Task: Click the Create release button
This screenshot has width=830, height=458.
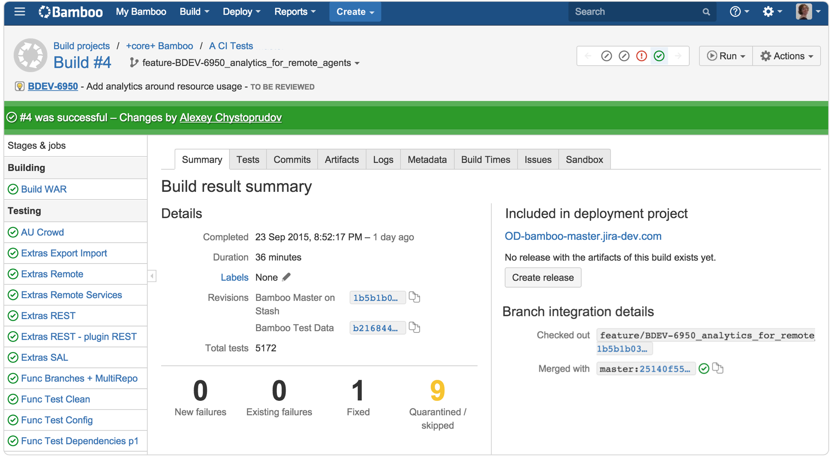Action: (x=543, y=277)
